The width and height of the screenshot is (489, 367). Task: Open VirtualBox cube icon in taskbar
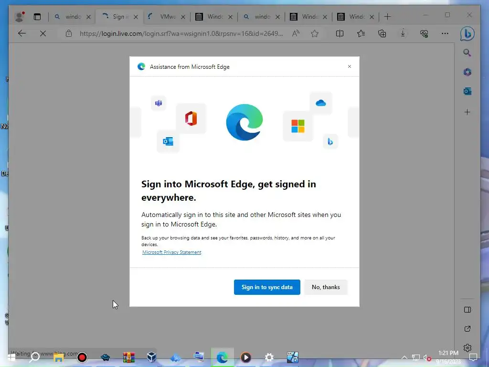click(151, 356)
